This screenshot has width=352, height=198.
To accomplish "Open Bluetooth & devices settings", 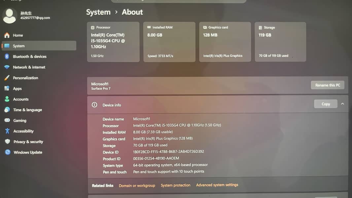I will (x=39, y=56).
